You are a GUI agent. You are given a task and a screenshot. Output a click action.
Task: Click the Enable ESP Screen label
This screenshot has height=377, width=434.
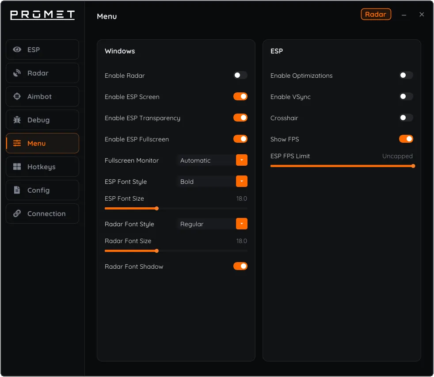point(132,97)
